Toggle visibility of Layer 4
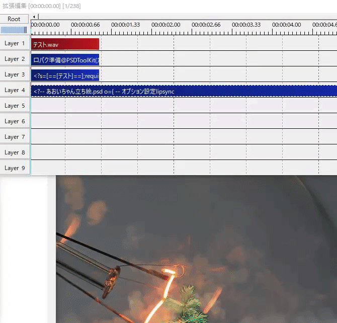This screenshot has height=323, width=337. [x=15, y=90]
